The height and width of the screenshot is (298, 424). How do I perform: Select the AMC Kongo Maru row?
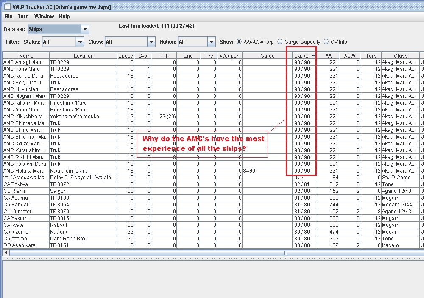pos(213,76)
